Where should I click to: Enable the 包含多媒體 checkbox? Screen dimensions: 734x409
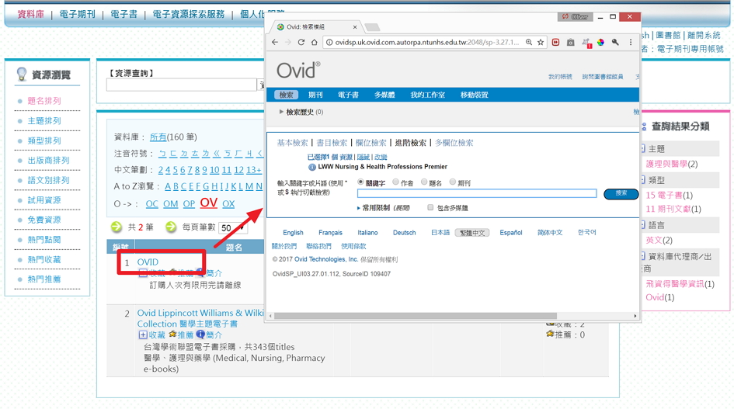pyautogui.click(x=430, y=207)
